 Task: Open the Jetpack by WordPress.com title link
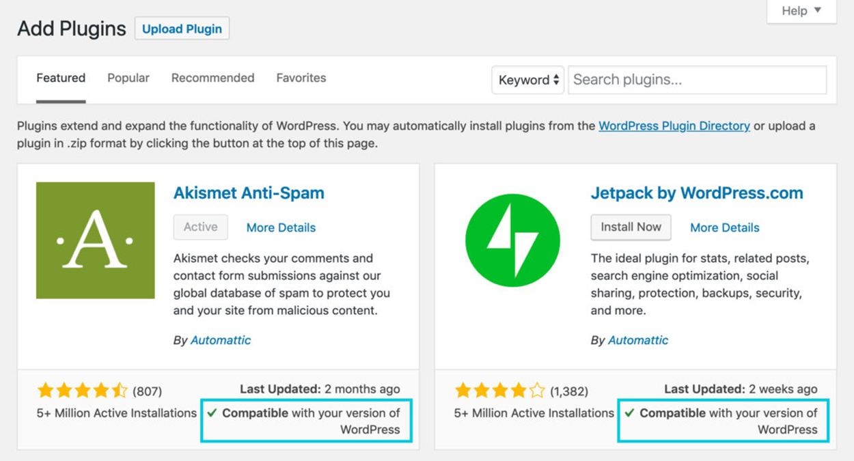click(x=697, y=193)
